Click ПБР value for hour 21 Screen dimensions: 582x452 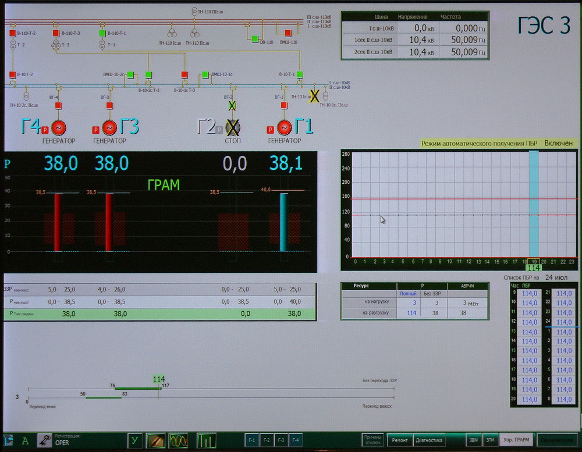point(564,293)
